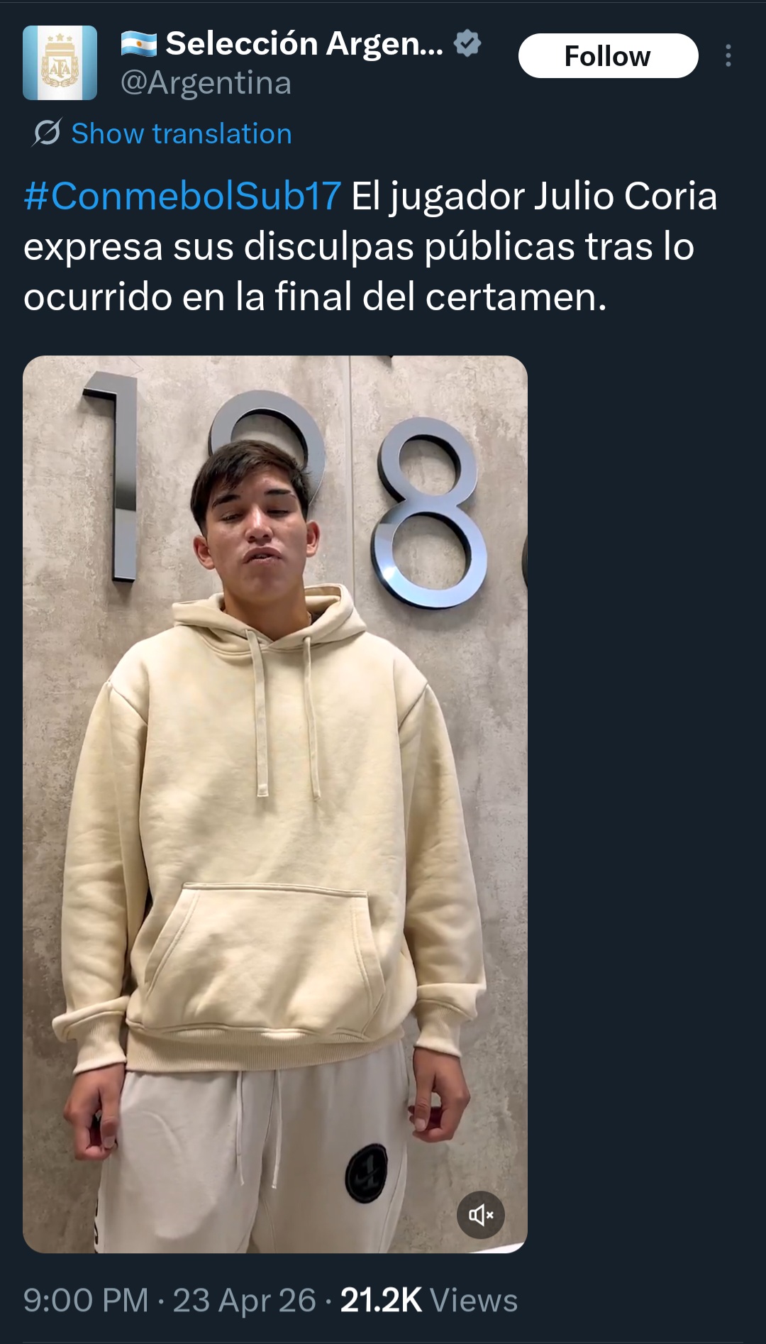
Task: Play the Julio Coria apology video
Action: click(275, 804)
